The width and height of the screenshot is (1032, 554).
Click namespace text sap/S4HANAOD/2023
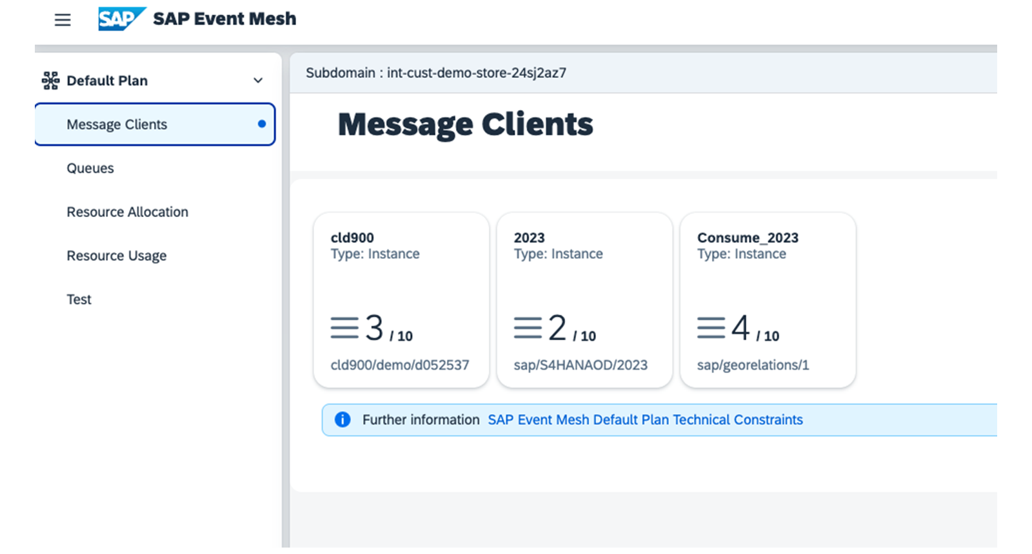pos(580,365)
